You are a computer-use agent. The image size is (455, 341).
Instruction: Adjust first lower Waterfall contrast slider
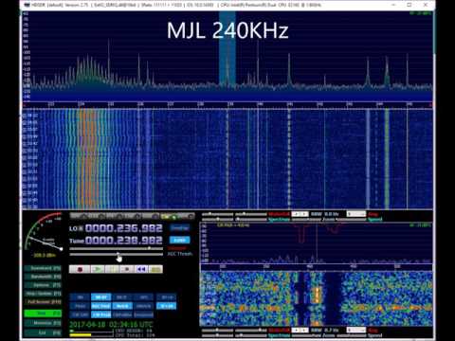point(218,331)
